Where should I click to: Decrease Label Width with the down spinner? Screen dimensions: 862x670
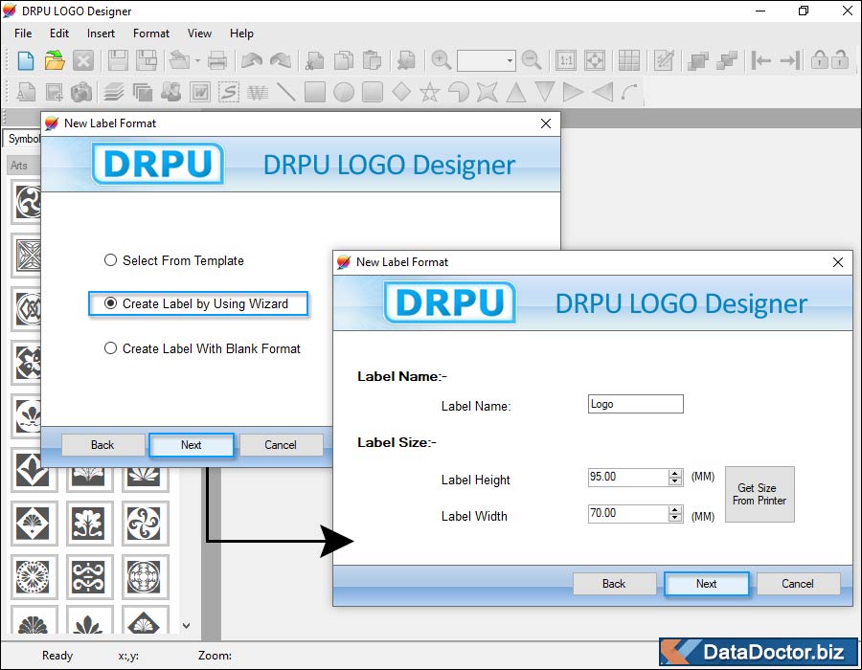click(x=675, y=517)
